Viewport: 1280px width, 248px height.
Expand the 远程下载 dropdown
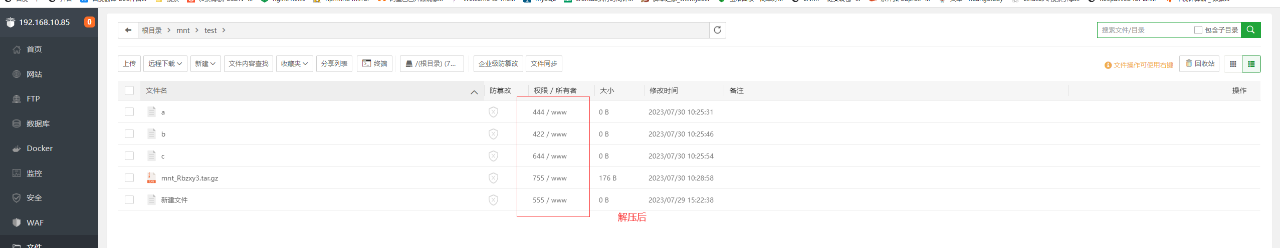[x=165, y=63]
